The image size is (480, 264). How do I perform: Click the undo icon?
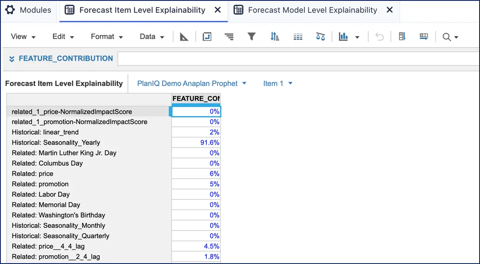(379, 36)
